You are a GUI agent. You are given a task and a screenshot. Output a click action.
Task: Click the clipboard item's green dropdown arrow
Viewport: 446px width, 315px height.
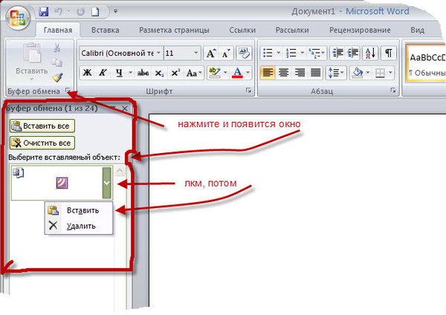tap(107, 182)
